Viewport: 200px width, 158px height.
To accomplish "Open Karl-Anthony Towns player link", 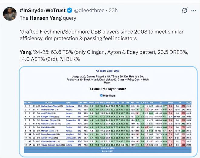I will [52, 106].
